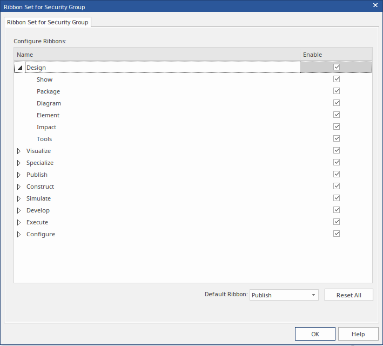Image resolution: width=383 pixels, height=346 pixels.
Task: Expand the Configure ribbon node
Action: [19, 234]
